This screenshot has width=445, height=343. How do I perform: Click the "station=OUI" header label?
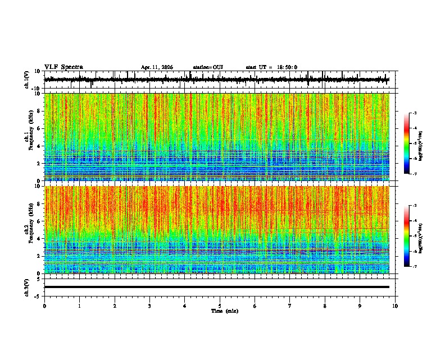pyautogui.click(x=208, y=67)
